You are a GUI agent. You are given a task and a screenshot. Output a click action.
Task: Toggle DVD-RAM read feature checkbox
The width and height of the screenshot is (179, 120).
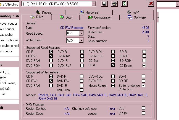pos(51,61)
